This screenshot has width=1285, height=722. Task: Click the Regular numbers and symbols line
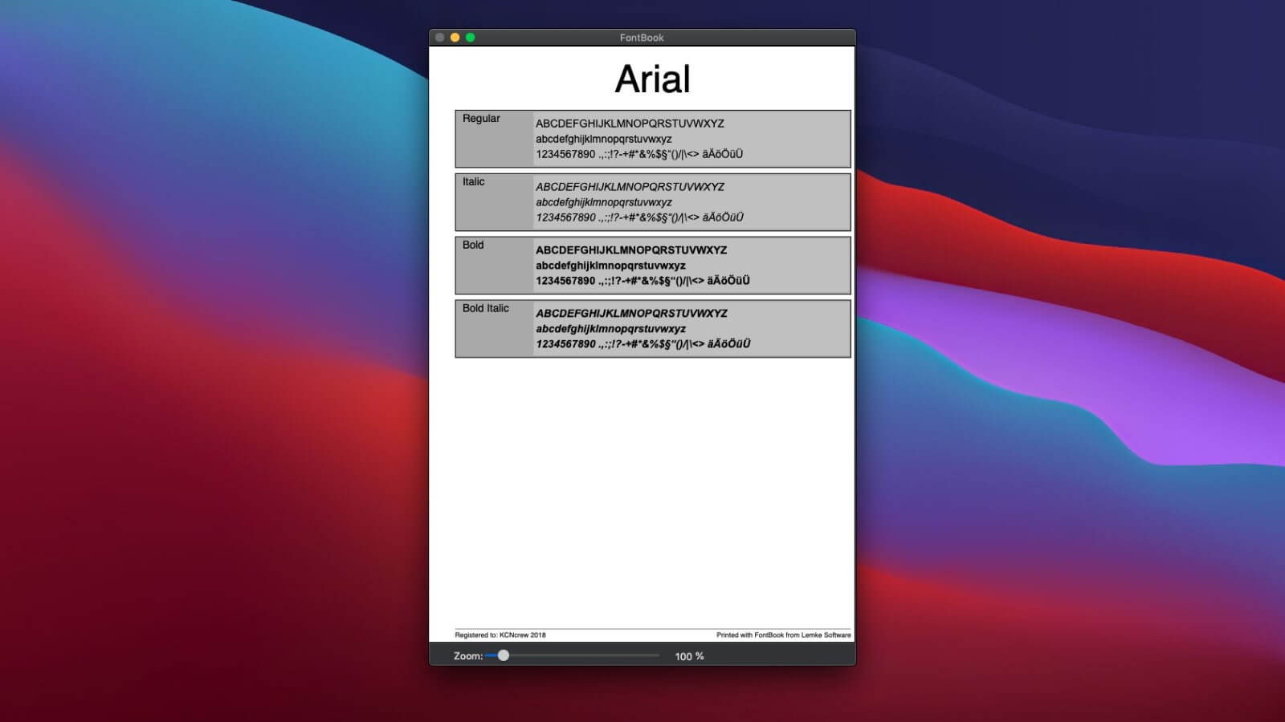coord(639,154)
